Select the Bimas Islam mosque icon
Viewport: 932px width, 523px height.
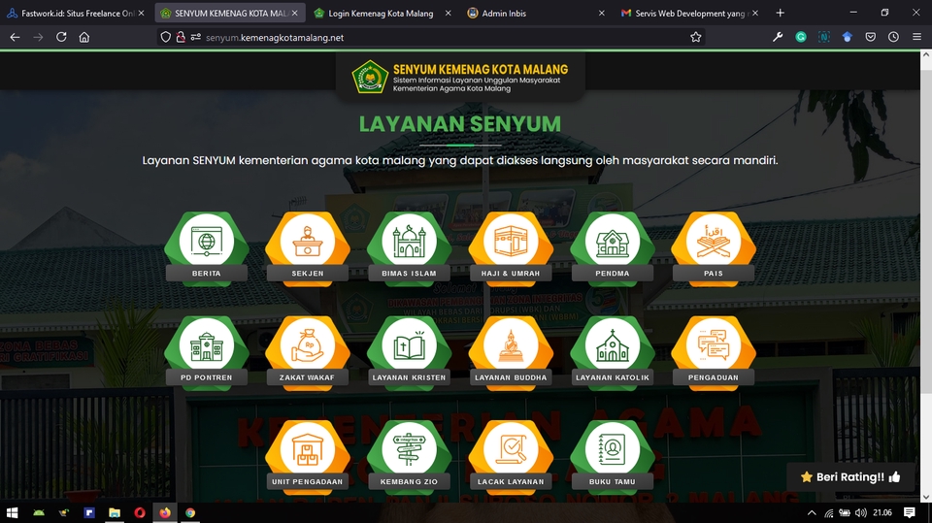[409, 248]
